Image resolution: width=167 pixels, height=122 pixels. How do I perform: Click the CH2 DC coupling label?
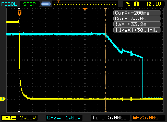tap(54, 118)
